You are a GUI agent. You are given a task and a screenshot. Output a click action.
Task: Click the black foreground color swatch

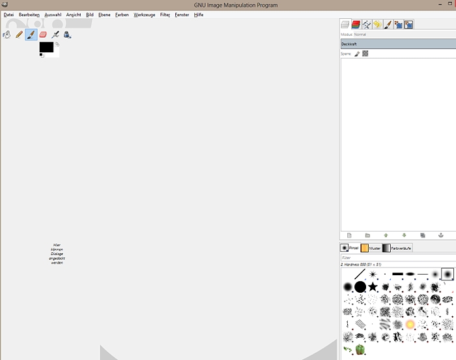click(x=46, y=47)
